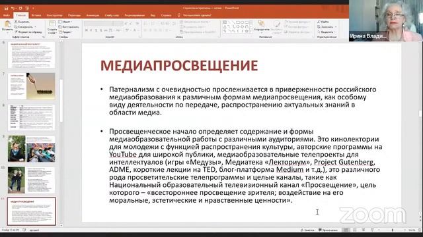Click the Arrange (Упорядочить) button
This screenshot has height=237, width=423.
coord(262,27)
